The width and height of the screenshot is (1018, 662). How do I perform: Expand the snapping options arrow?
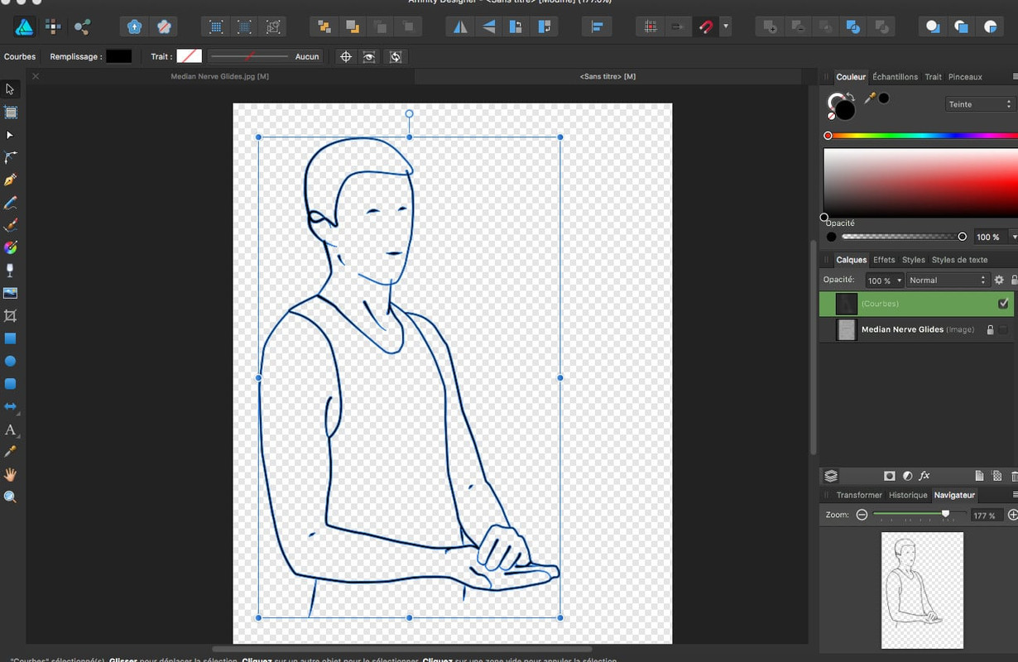726,26
